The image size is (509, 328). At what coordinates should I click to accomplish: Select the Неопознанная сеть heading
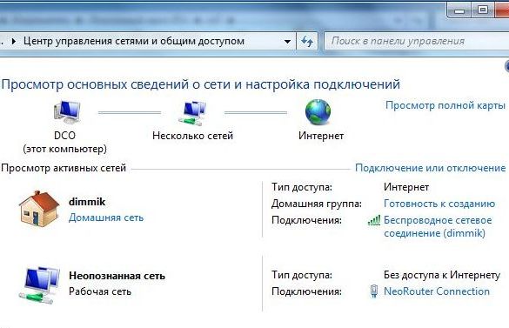tap(117, 276)
